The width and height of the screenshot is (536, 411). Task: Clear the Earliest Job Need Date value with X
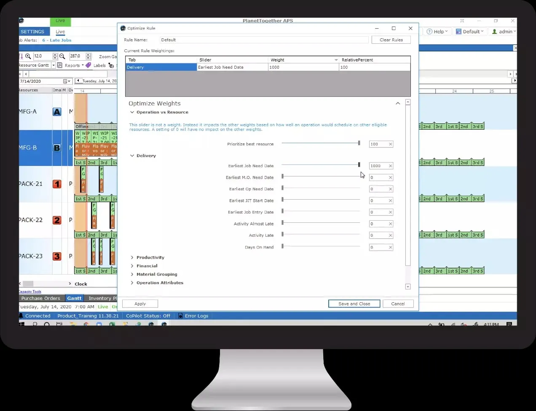[x=390, y=166]
